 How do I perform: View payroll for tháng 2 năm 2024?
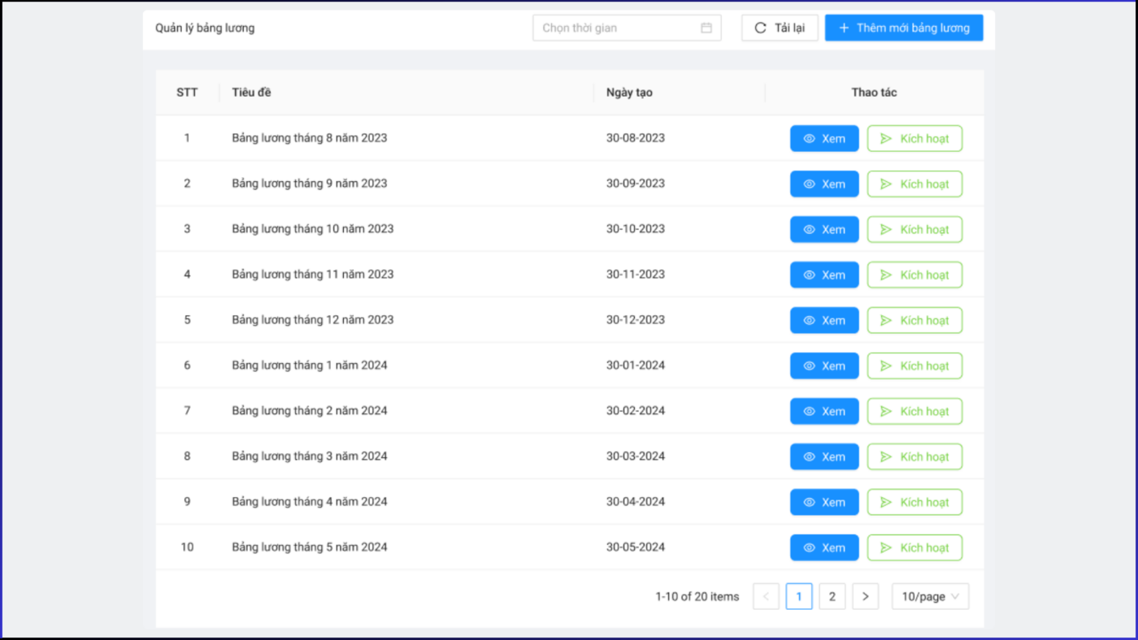pos(824,411)
